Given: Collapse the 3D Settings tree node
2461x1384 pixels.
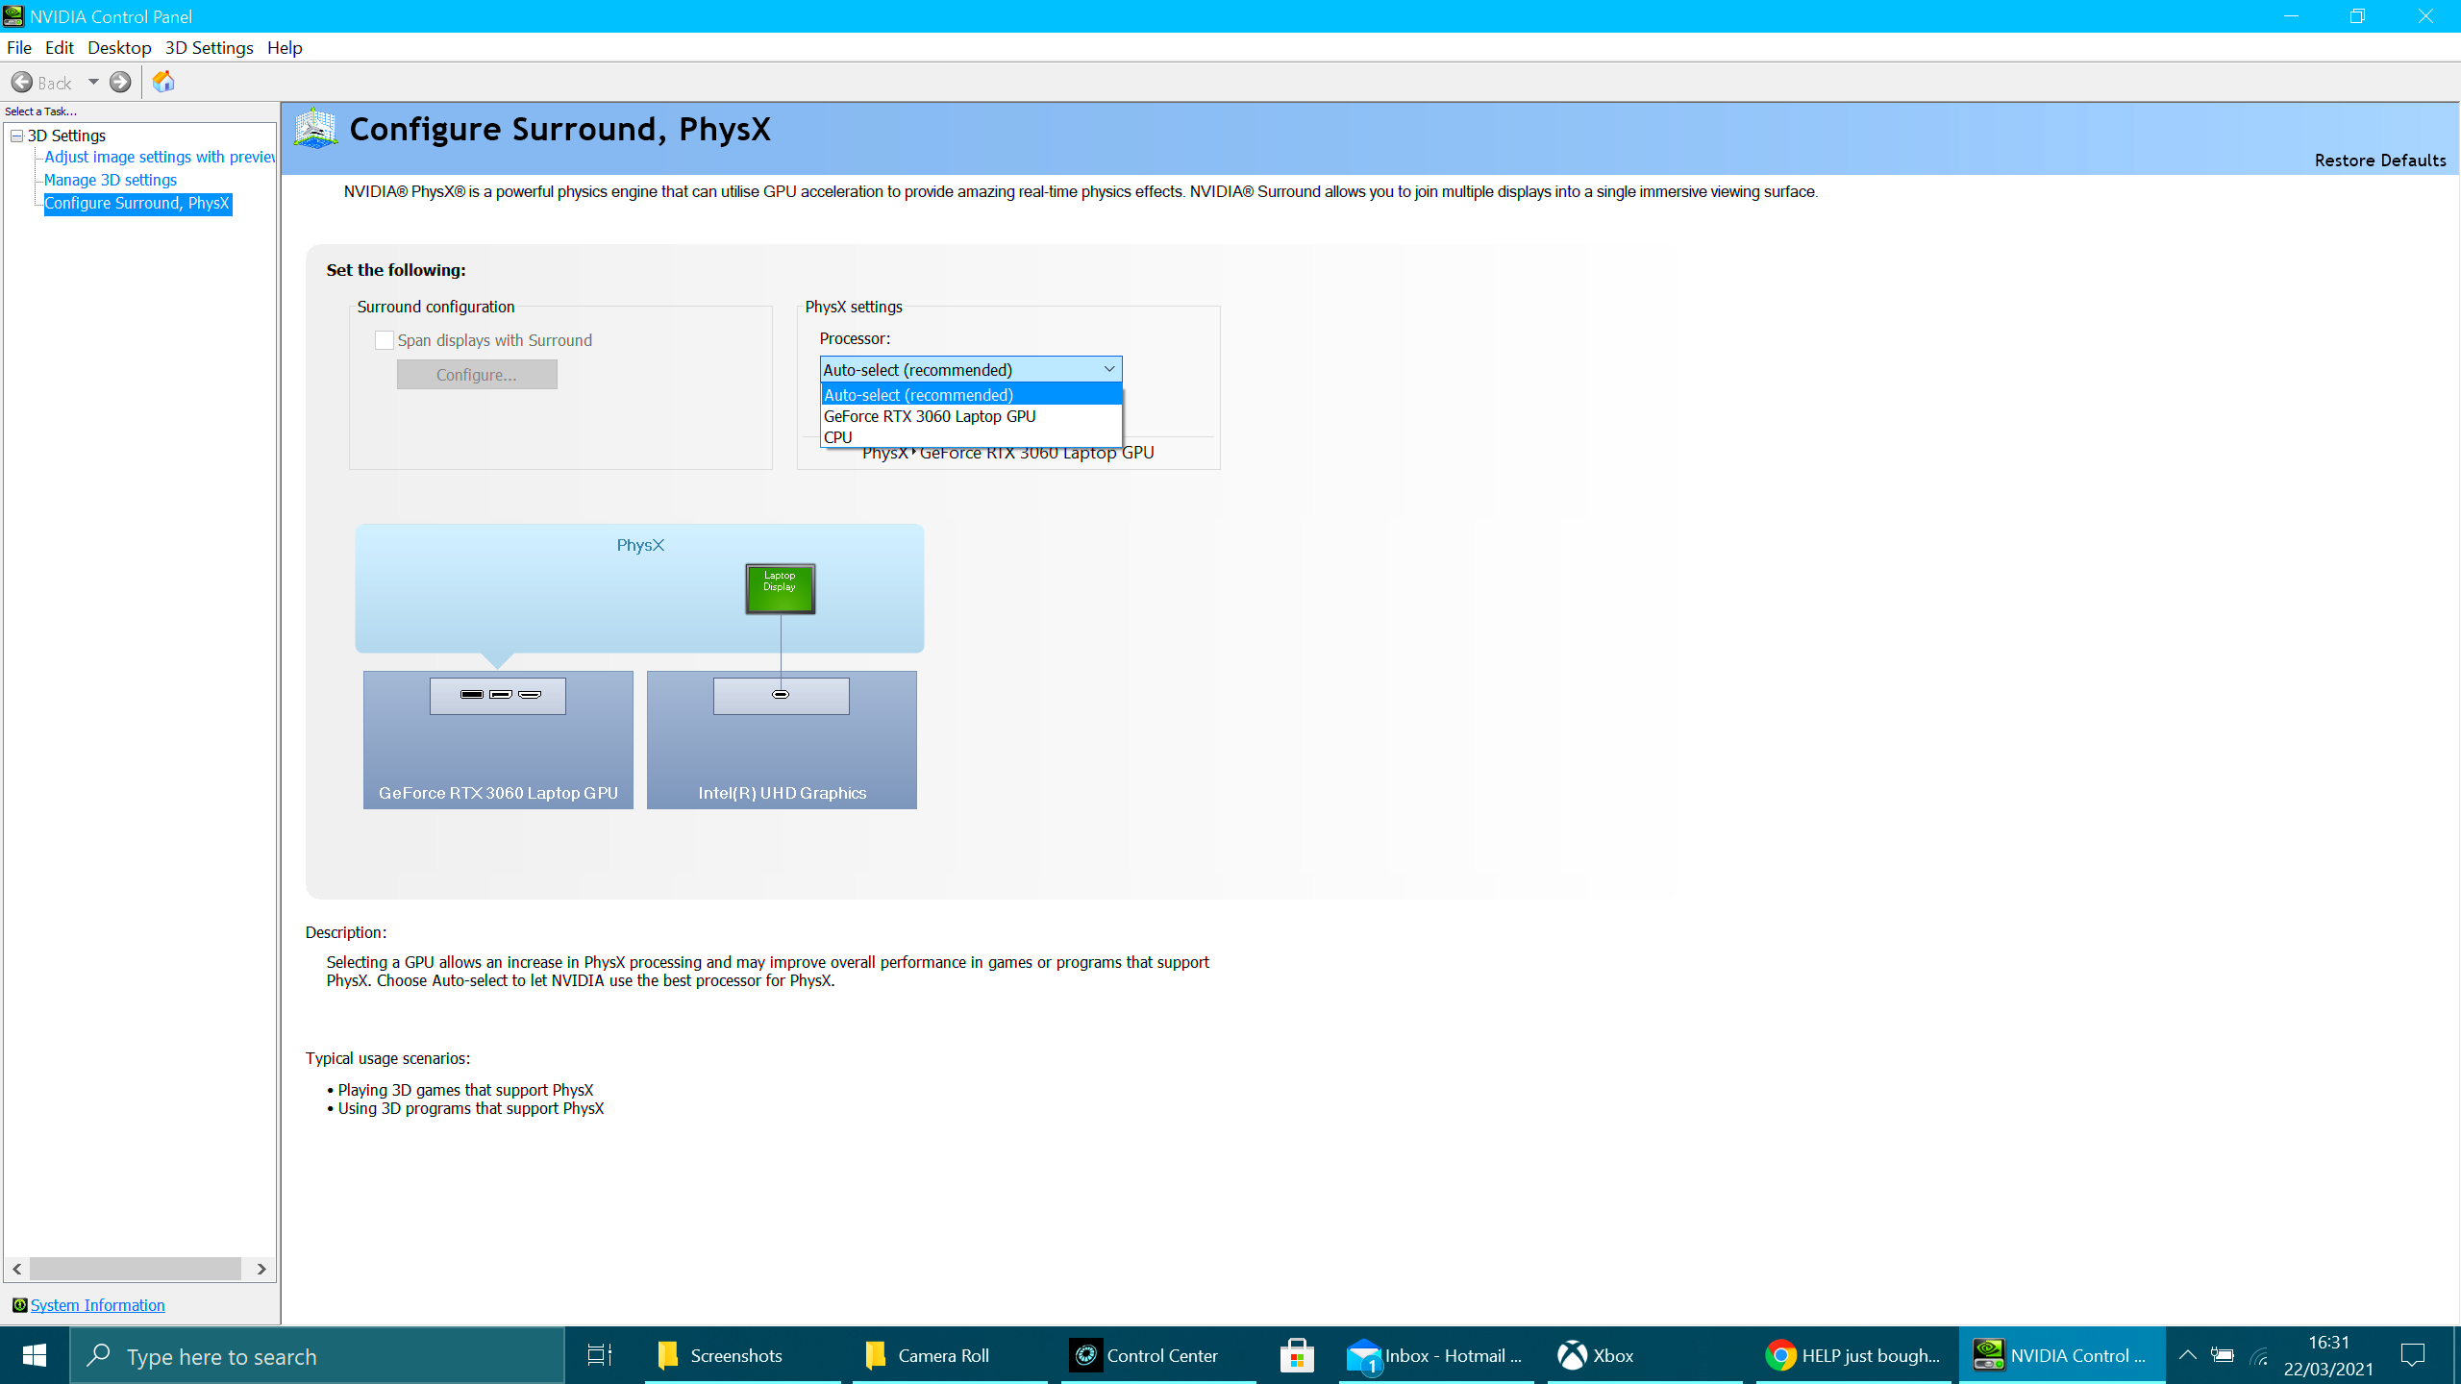Looking at the screenshot, I should pos(17,136).
